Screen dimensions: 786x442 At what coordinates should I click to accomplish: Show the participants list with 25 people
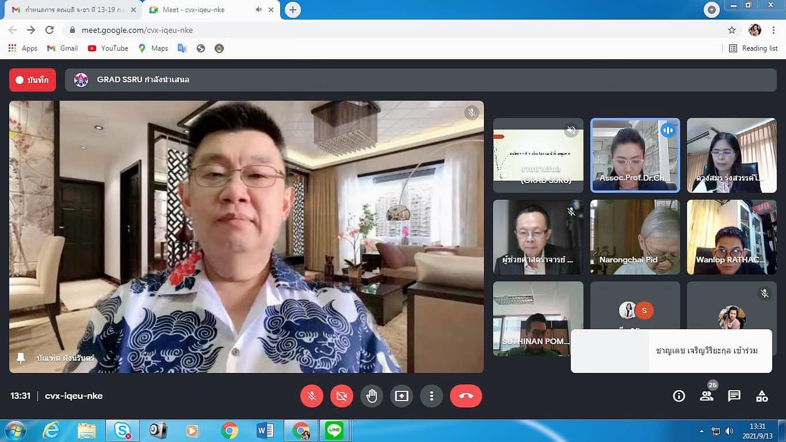(x=707, y=396)
